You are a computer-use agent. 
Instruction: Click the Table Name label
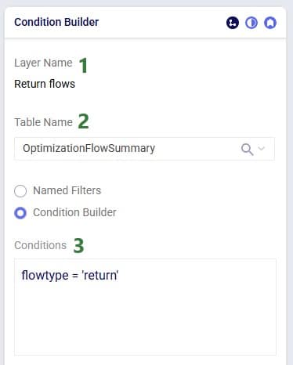click(43, 122)
